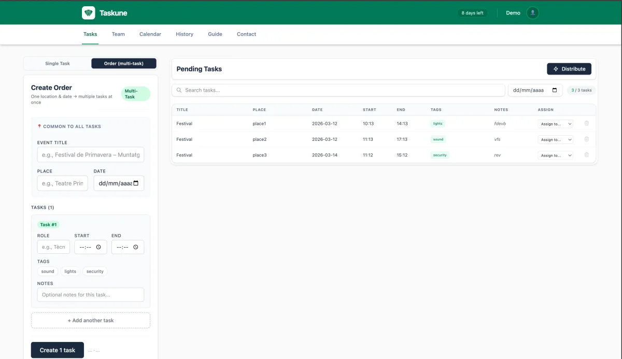
Task: Open the Assign to dropdown for the place2 task
Action: pyautogui.click(x=555, y=139)
